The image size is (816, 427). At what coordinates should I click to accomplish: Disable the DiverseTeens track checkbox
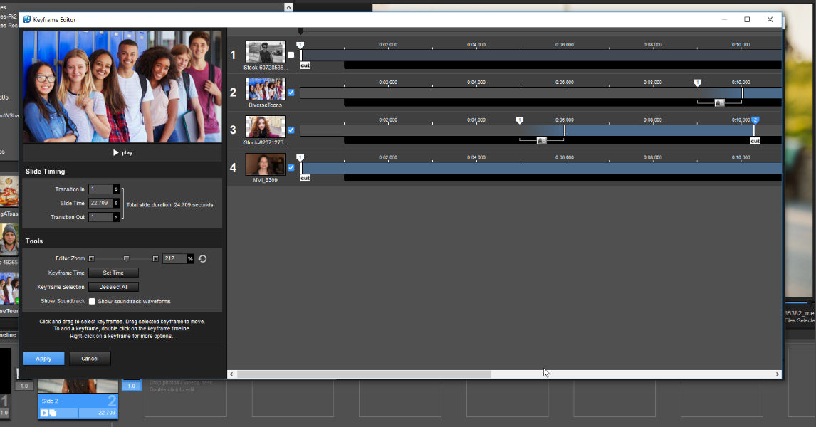[x=291, y=92]
